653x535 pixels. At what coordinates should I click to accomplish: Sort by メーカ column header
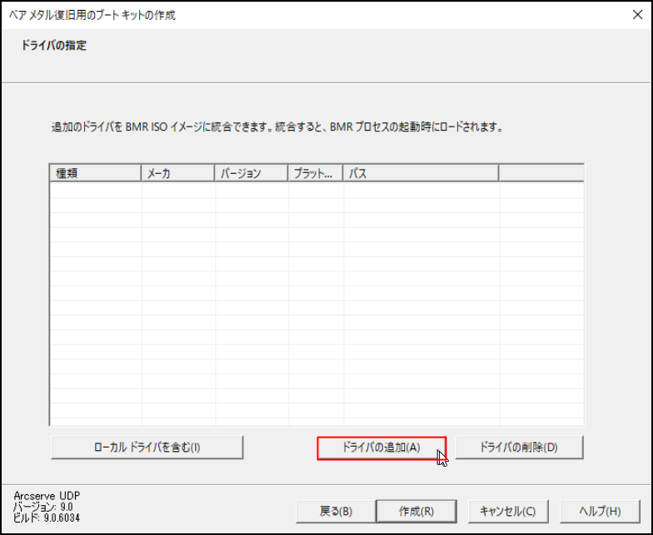tap(178, 173)
